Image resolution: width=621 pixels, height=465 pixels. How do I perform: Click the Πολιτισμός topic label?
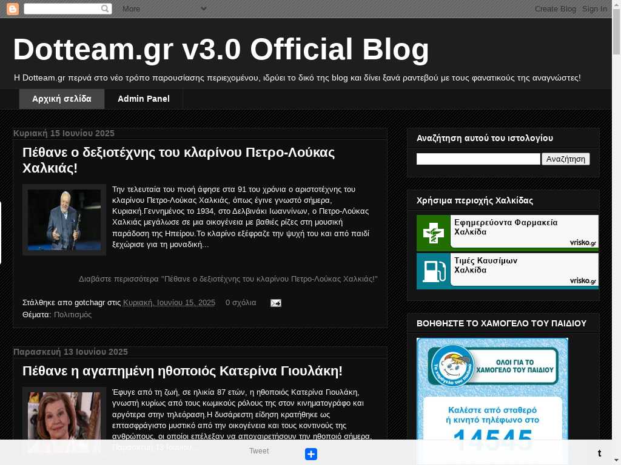[73, 315]
